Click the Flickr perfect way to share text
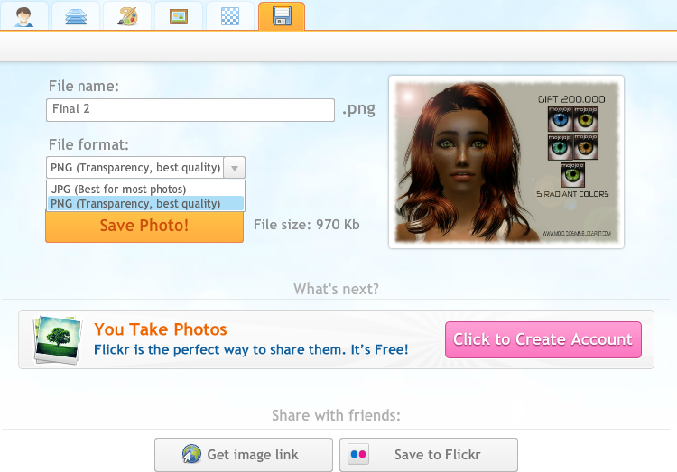677x472 pixels. coord(251,349)
